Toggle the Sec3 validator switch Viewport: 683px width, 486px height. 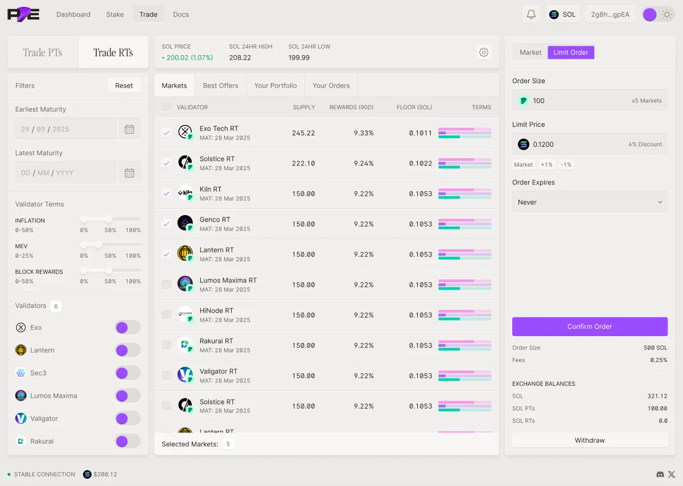pos(127,373)
